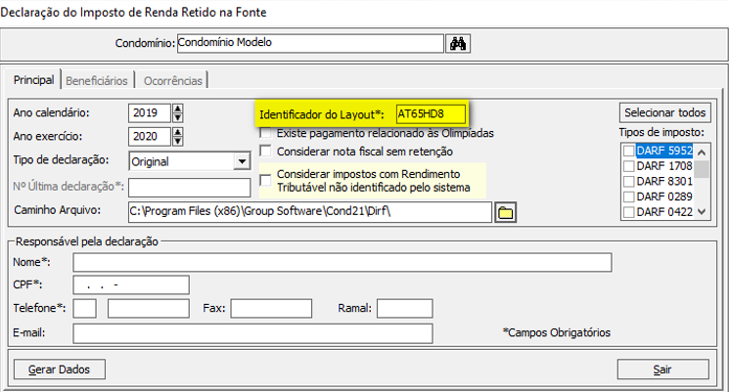This screenshot has height=392, width=729.
Task: Click the Selecionar todos button
Action: pos(664,112)
